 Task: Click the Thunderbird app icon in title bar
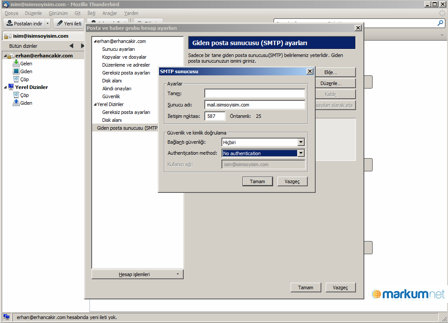[6, 4]
